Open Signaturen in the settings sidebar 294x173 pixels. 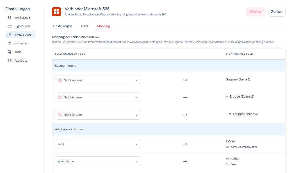pos(22,26)
